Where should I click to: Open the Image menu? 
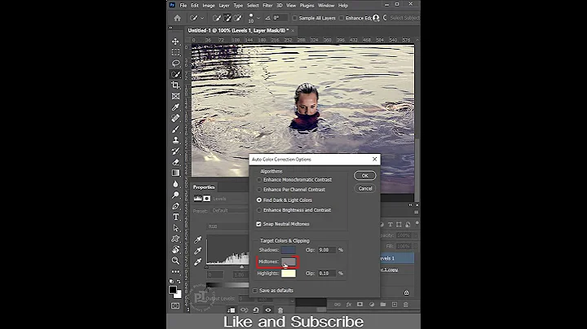(x=209, y=5)
